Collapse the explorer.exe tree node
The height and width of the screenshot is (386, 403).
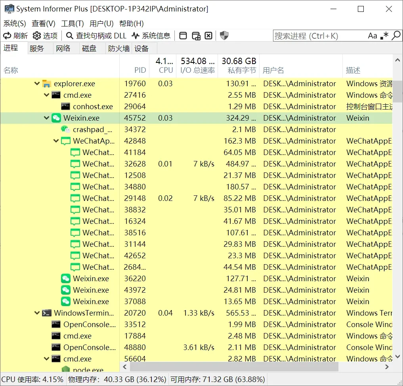pyautogui.click(x=37, y=83)
